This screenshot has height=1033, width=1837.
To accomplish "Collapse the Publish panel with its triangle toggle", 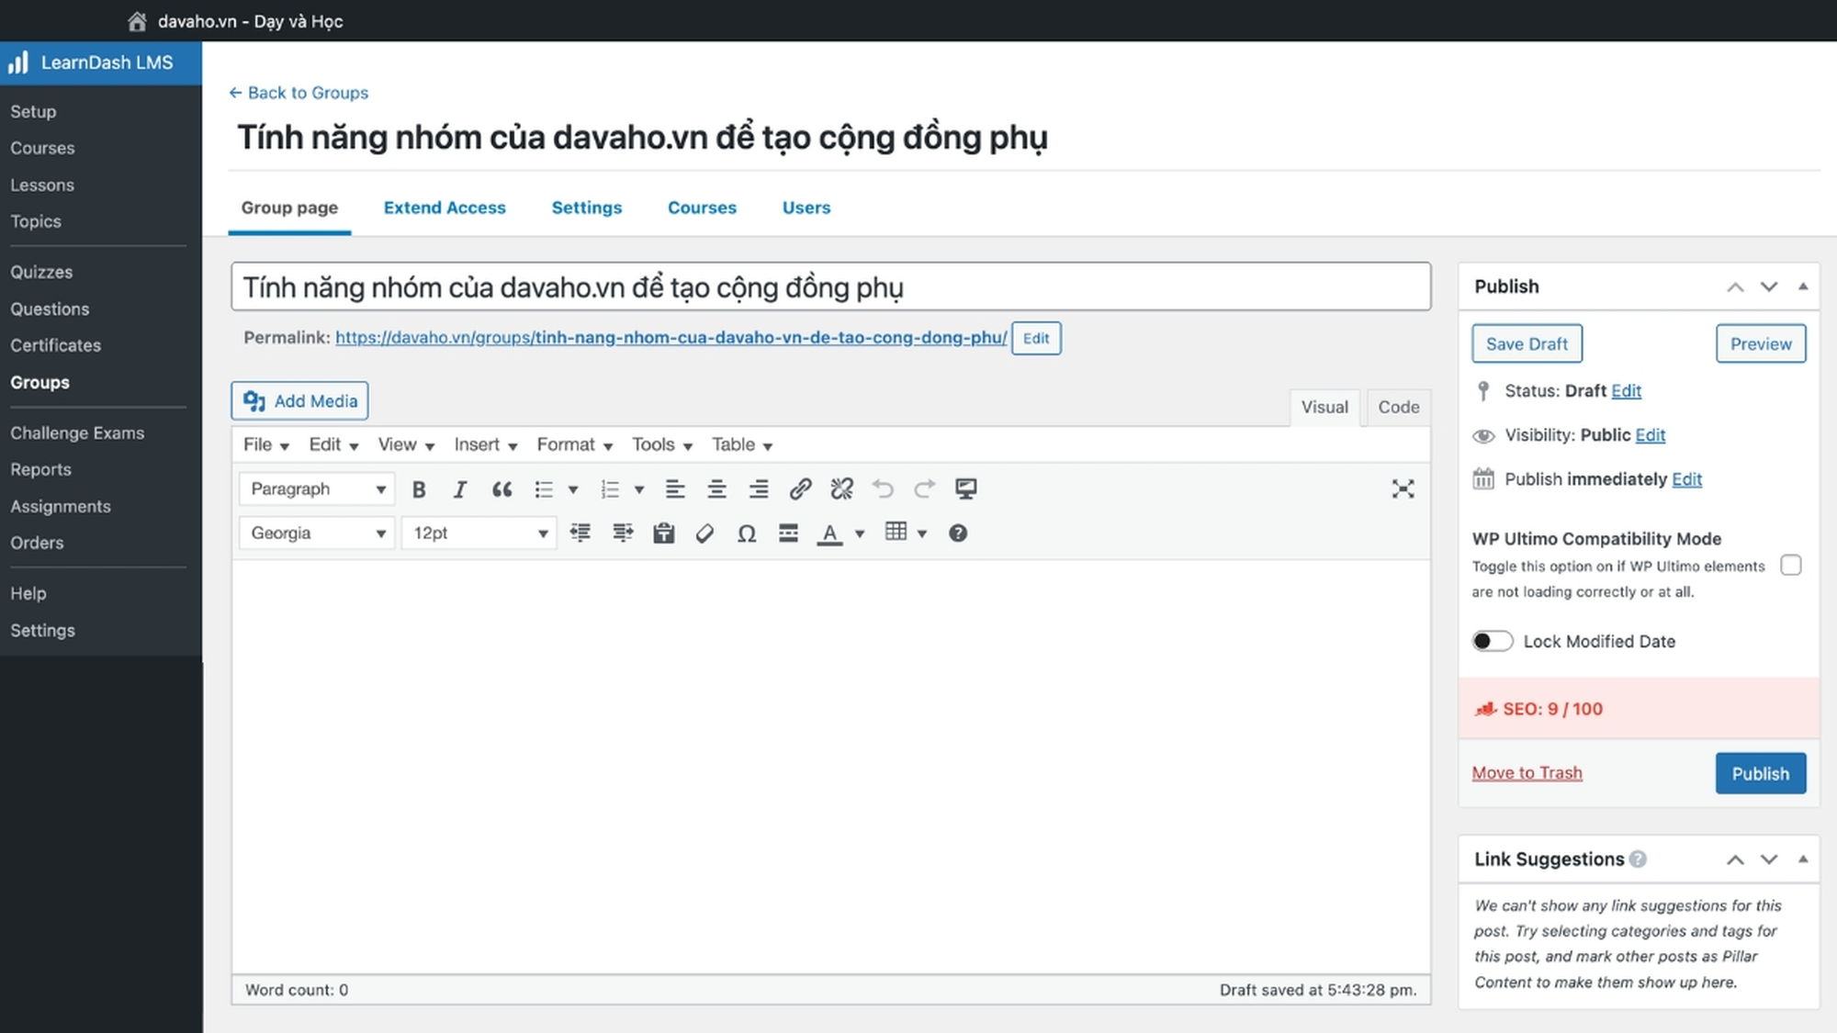I will pyautogui.click(x=1803, y=286).
